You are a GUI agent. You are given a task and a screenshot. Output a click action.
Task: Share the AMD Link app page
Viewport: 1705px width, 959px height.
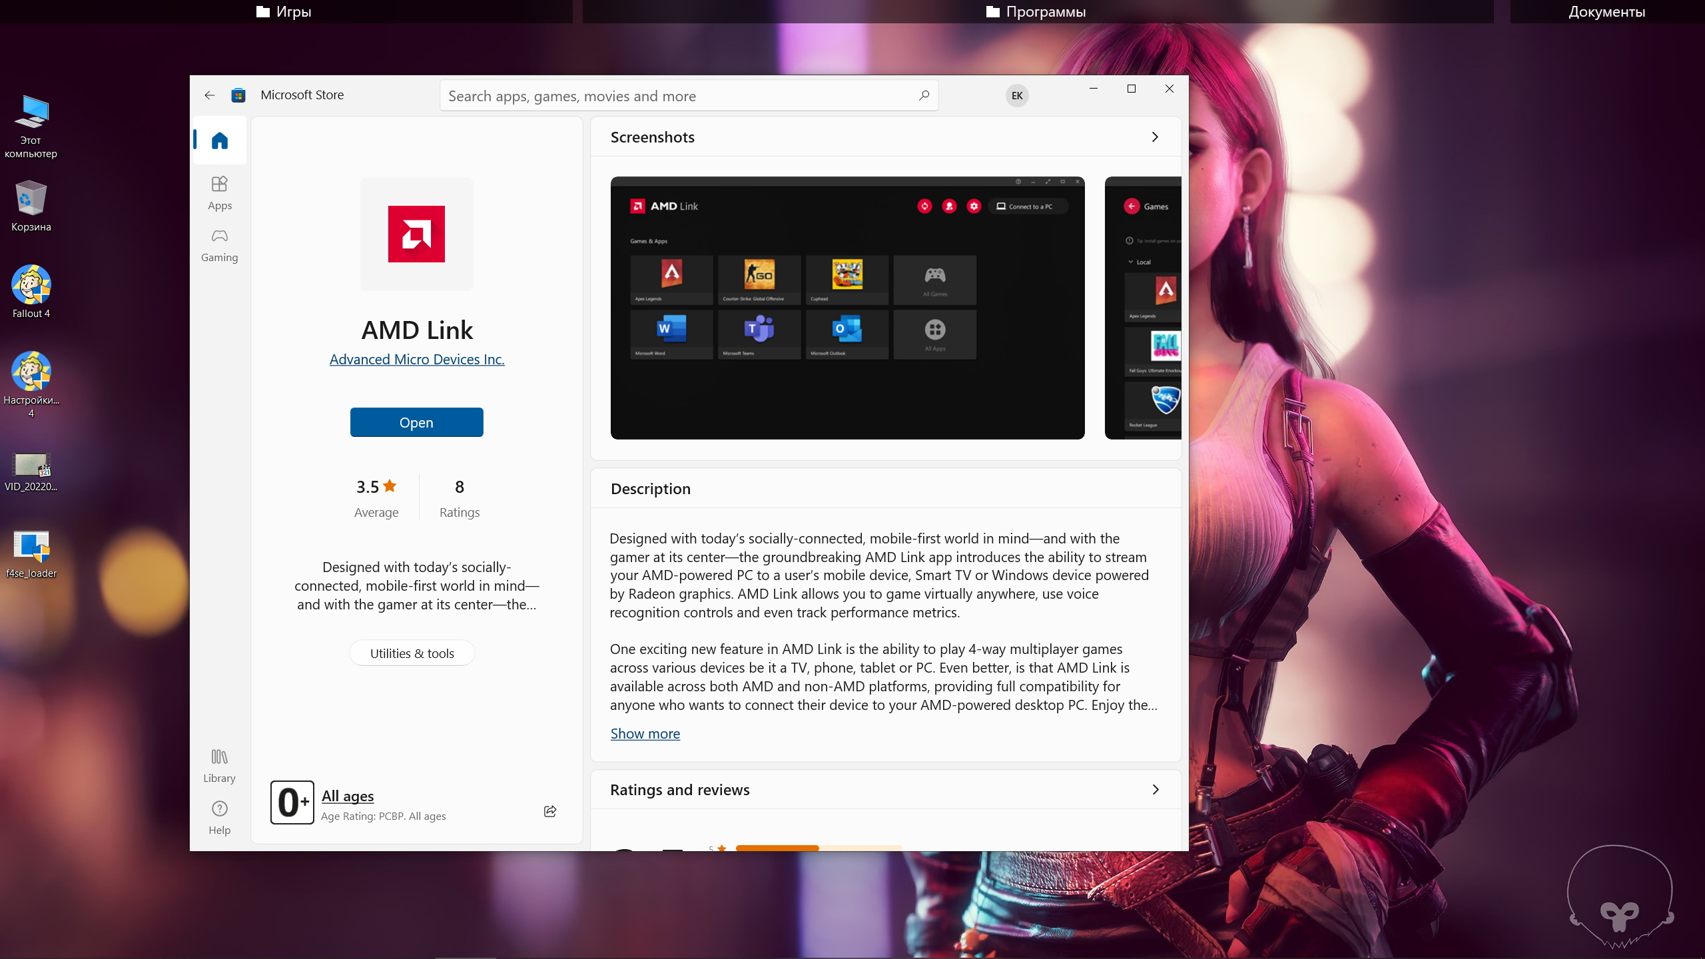[550, 811]
